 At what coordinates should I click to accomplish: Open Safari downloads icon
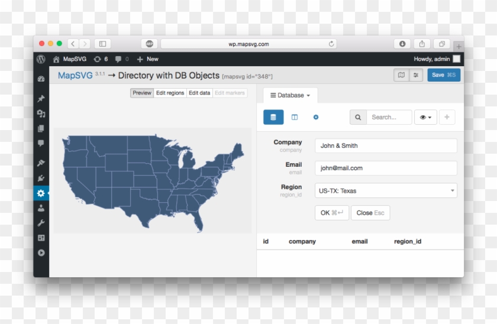pos(402,44)
